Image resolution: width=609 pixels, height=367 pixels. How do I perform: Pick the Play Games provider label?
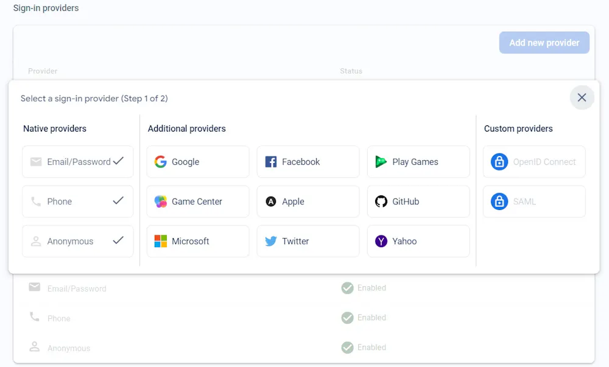click(x=415, y=162)
